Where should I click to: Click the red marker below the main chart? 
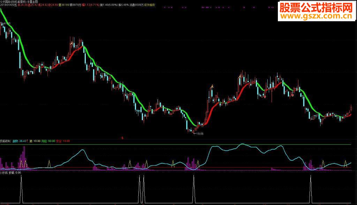[122, 138]
